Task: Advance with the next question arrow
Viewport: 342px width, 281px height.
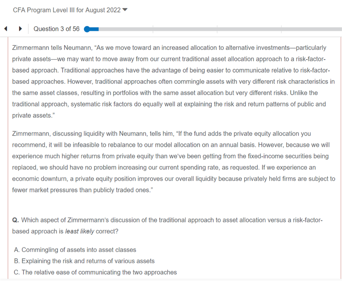Action: click(20, 29)
